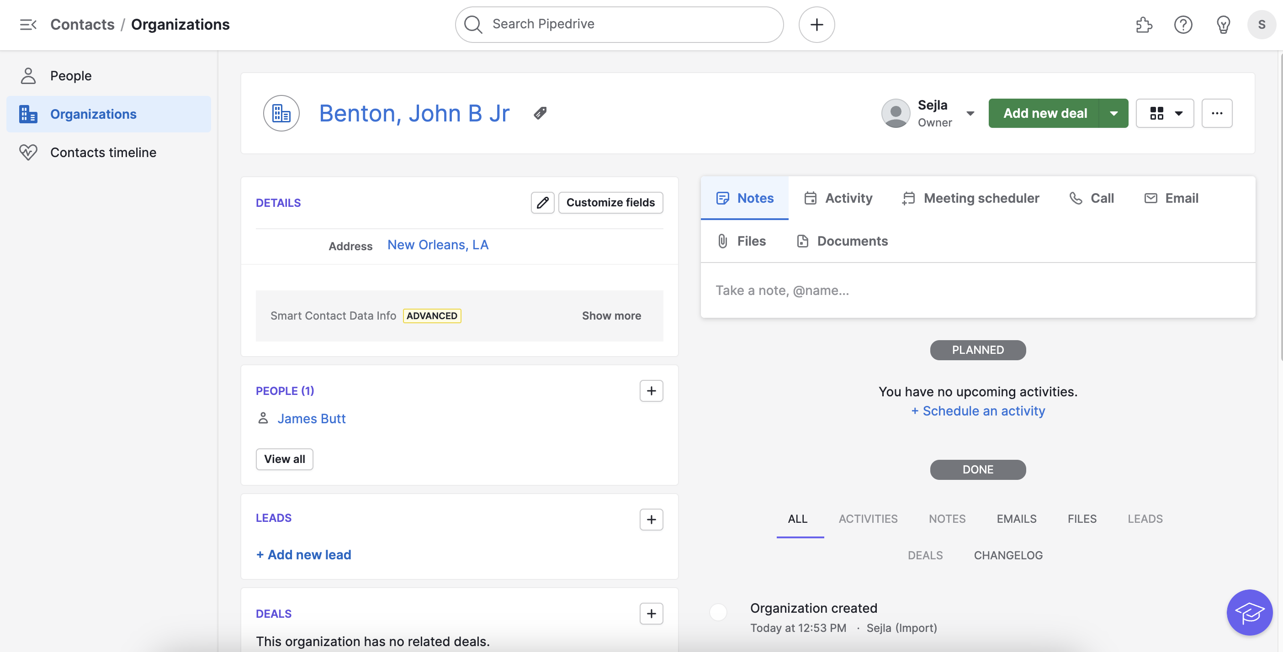The width and height of the screenshot is (1283, 652).
Task: Click the person icon beside James Butt
Action: pos(263,418)
